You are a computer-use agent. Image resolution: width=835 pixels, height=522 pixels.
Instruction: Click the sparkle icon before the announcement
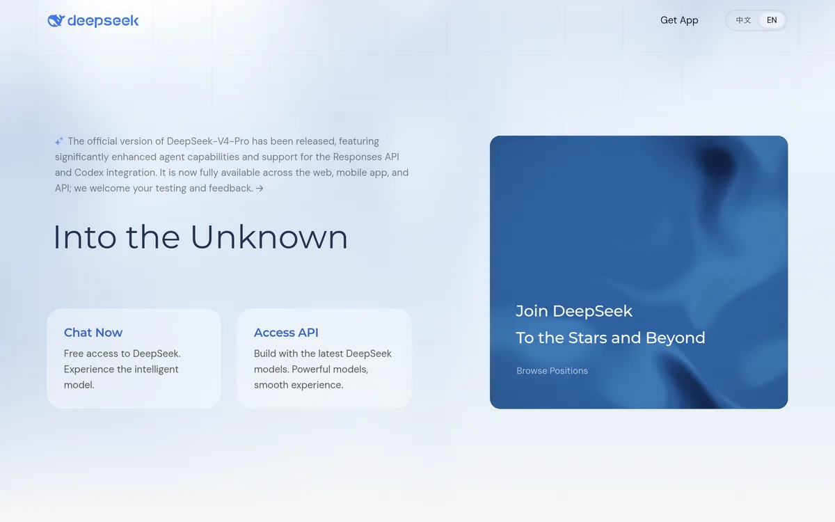tap(59, 141)
